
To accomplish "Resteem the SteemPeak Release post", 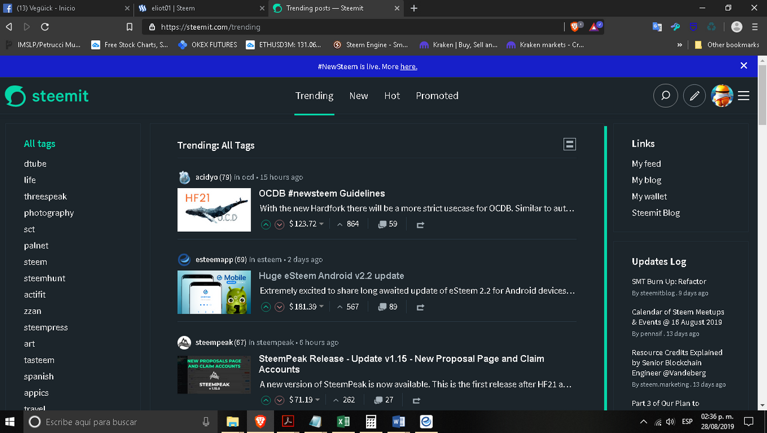I will coord(416,400).
